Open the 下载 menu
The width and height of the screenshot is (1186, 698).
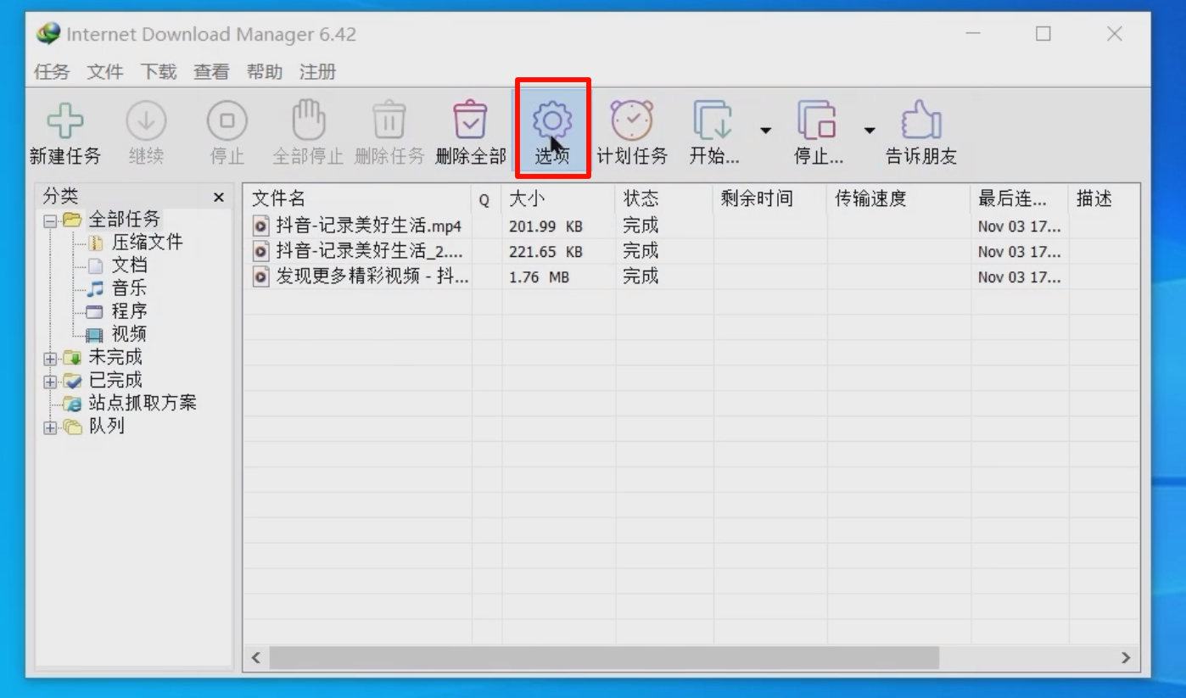[x=159, y=72]
